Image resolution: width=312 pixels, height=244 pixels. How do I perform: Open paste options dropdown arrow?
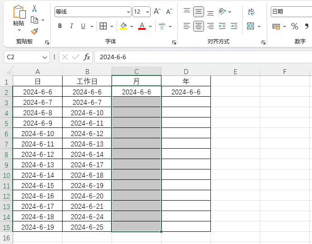(19, 30)
